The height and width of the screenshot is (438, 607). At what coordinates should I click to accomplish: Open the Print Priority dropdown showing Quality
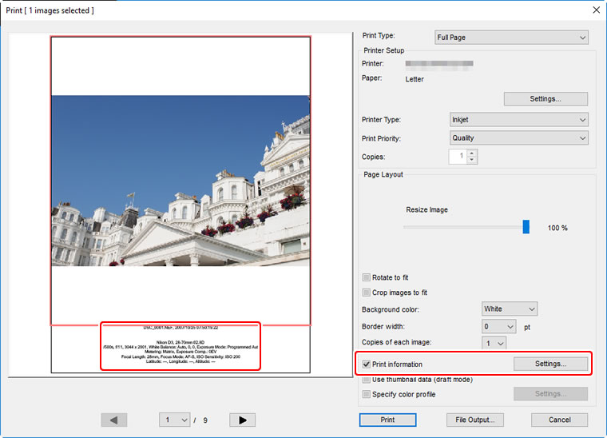click(x=518, y=137)
